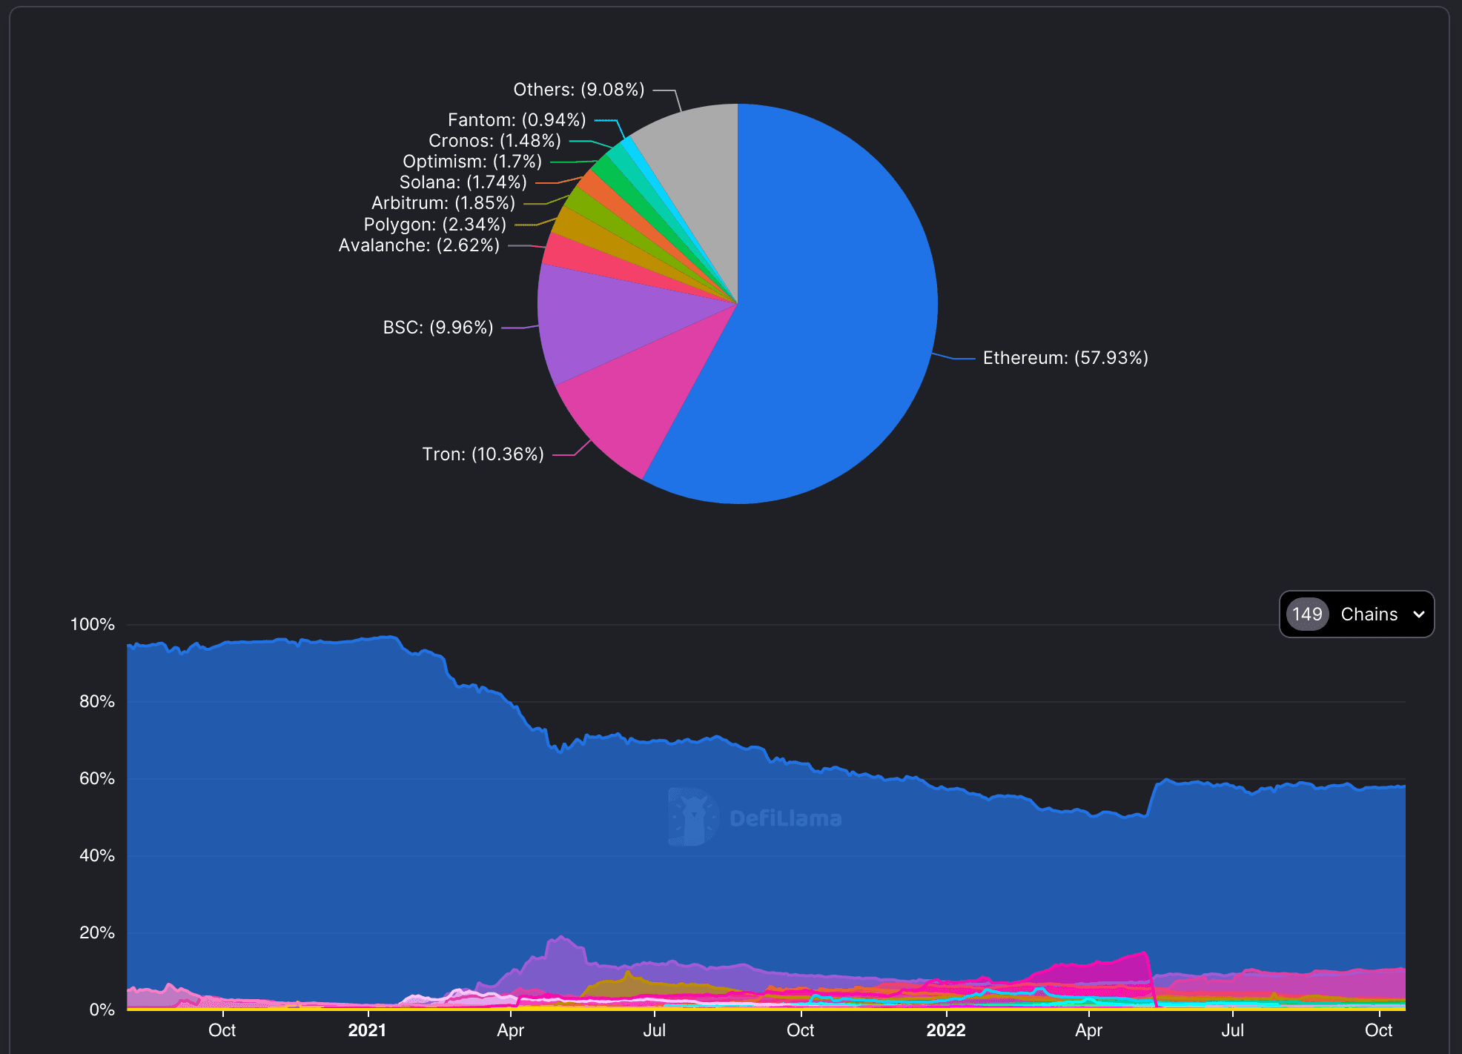
Task: Click the '80%' y-axis label
Action: tap(97, 702)
